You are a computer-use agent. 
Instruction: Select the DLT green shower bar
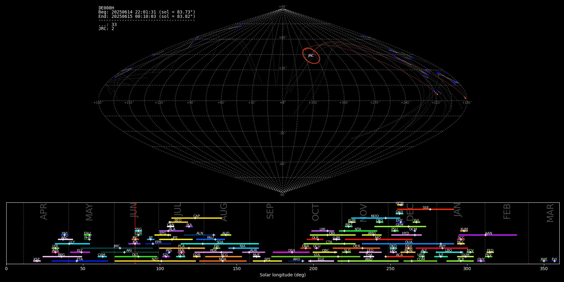(x=136, y=257)
